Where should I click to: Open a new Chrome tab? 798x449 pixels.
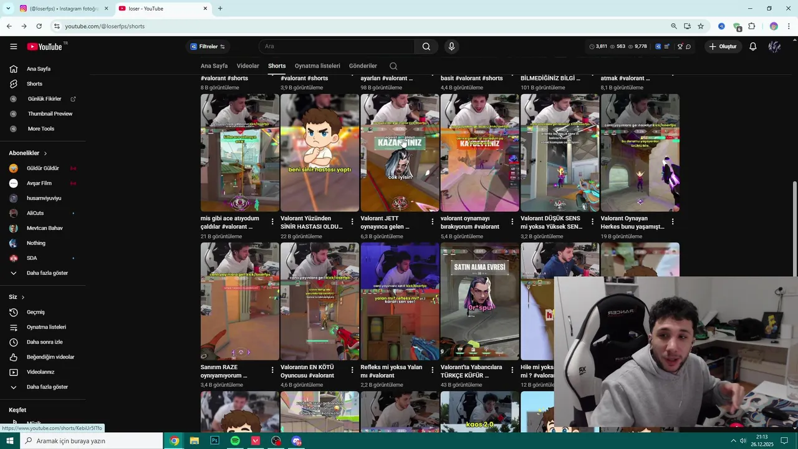pyautogui.click(x=220, y=9)
